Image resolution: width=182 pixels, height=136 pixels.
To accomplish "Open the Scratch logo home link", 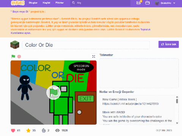I will click(x=18, y=3).
